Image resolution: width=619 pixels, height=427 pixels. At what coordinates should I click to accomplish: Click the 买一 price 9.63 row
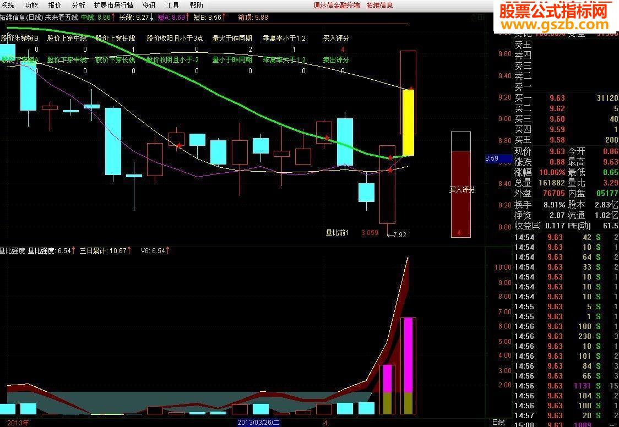(567, 98)
